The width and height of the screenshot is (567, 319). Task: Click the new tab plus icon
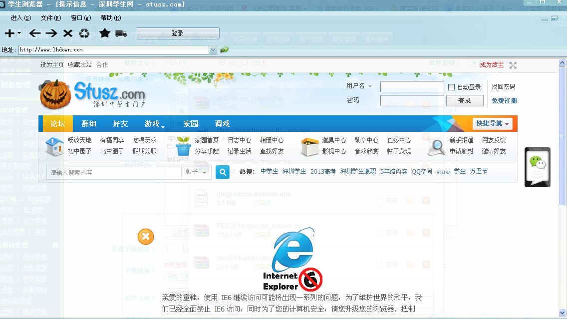(9, 33)
